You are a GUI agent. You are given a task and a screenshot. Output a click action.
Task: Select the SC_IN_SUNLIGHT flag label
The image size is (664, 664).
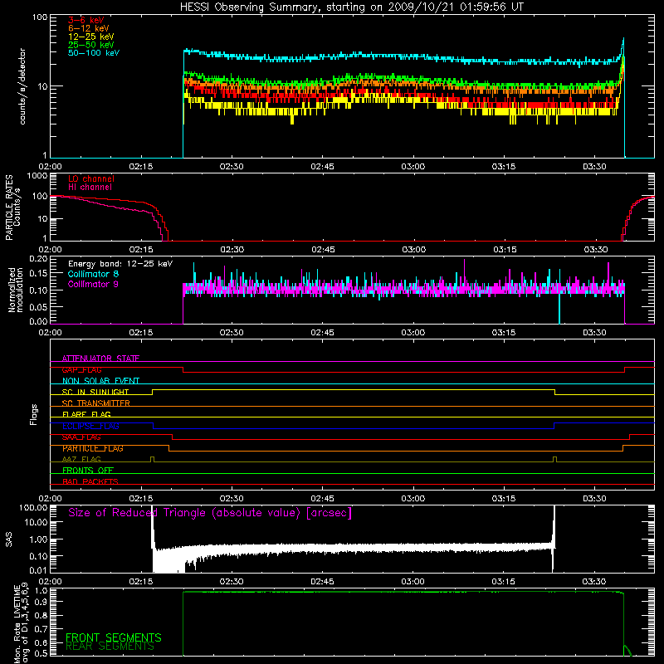[x=95, y=392]
